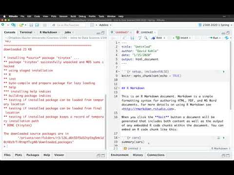Focus the Go to file/function field

click(x=68, y=25)
